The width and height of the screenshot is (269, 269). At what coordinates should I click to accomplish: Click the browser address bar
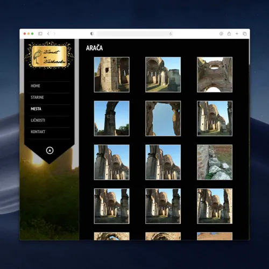[x=133, y=34]
